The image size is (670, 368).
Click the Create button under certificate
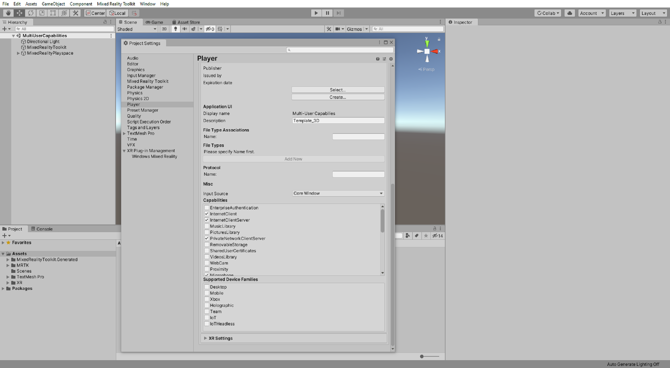pos(338,96)
